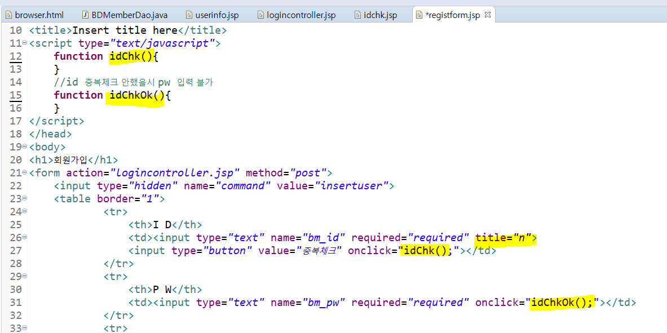Click the highlighted onclick idChk(); call

[428, 251]
